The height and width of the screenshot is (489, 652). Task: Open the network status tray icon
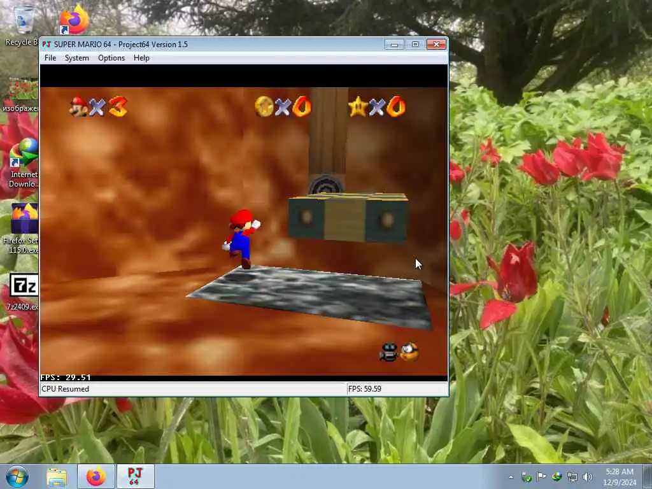pyautogui.click(x=572, y=477)
